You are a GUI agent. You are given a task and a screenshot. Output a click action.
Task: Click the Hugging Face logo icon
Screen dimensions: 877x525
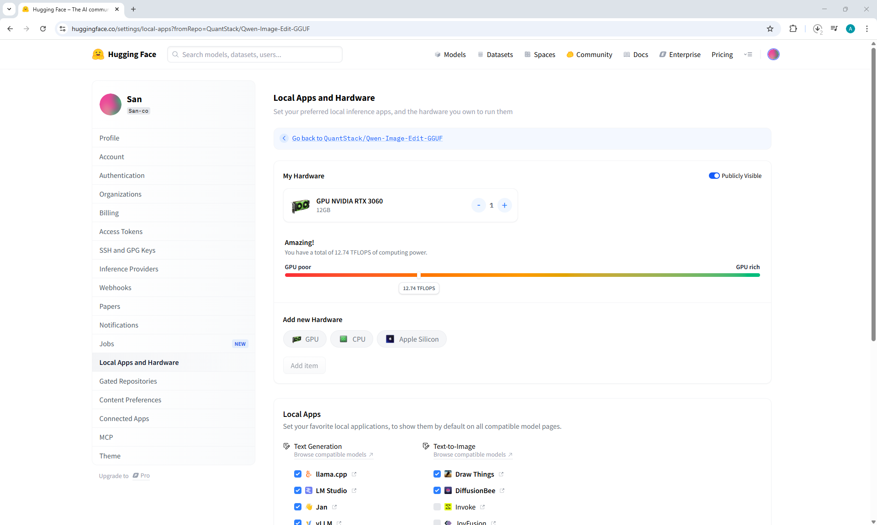(x=98, y=54)
